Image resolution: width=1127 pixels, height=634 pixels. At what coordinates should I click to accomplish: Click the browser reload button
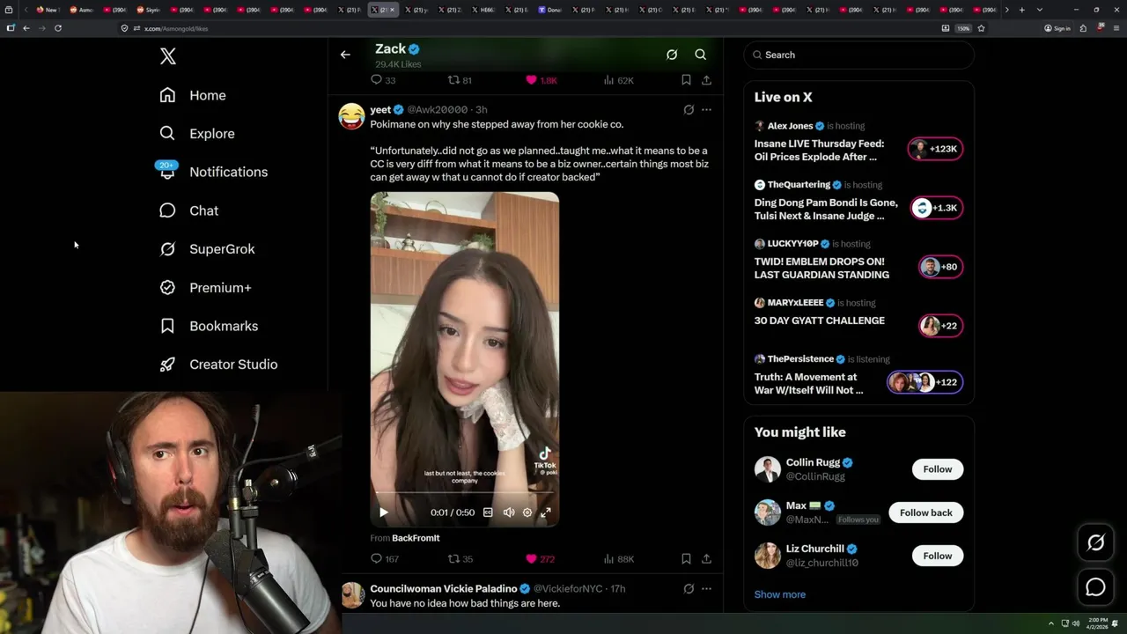tap(58, 28)
